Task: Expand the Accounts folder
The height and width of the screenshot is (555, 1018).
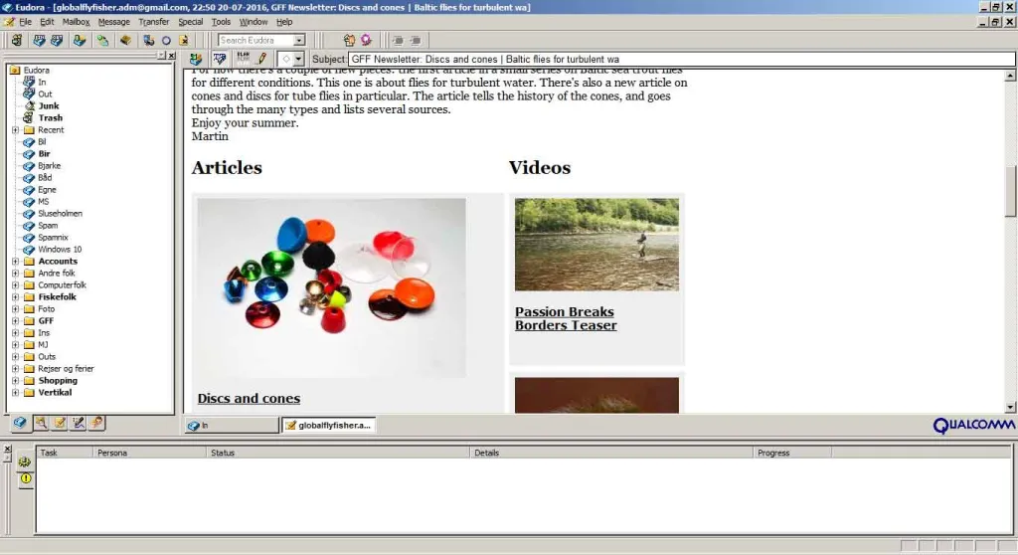Action: [x=16, y=262]
